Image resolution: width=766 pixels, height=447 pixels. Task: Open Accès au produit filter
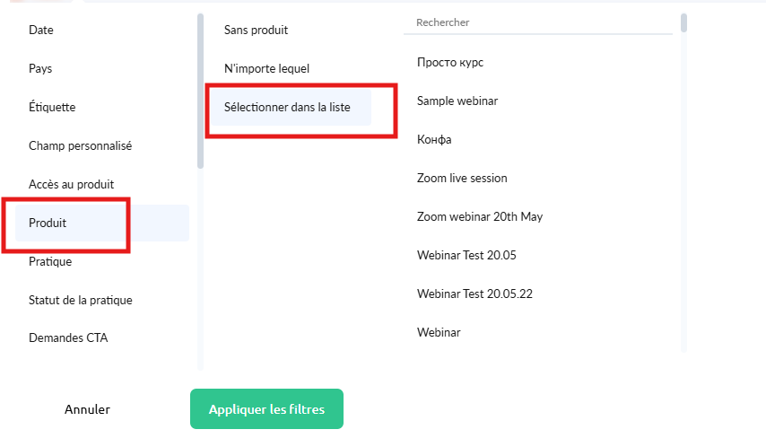(71, 184)
